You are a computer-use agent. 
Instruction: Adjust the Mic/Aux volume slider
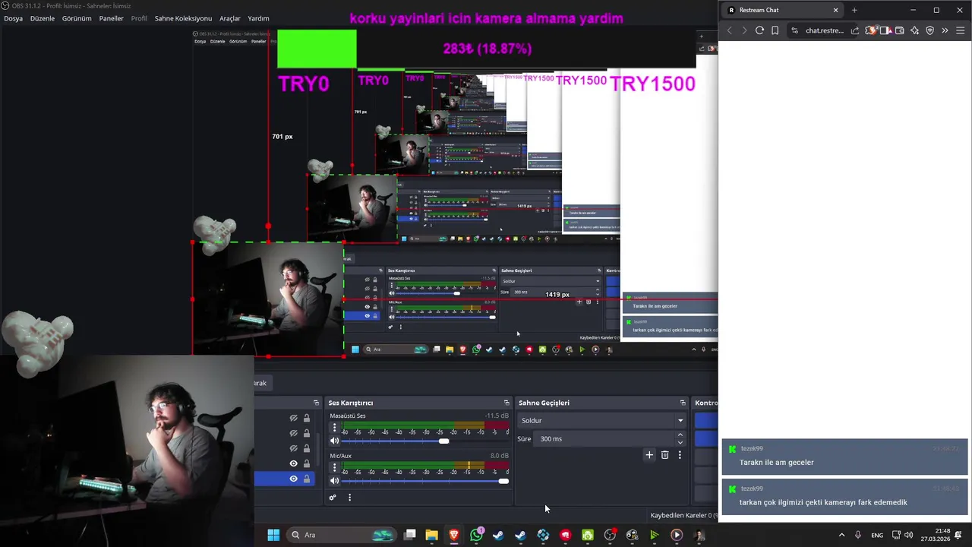[425, 481]
